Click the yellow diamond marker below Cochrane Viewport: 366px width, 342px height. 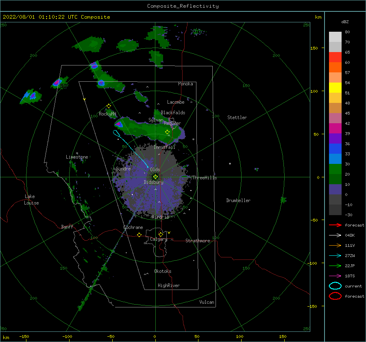[x=139, y=235]
